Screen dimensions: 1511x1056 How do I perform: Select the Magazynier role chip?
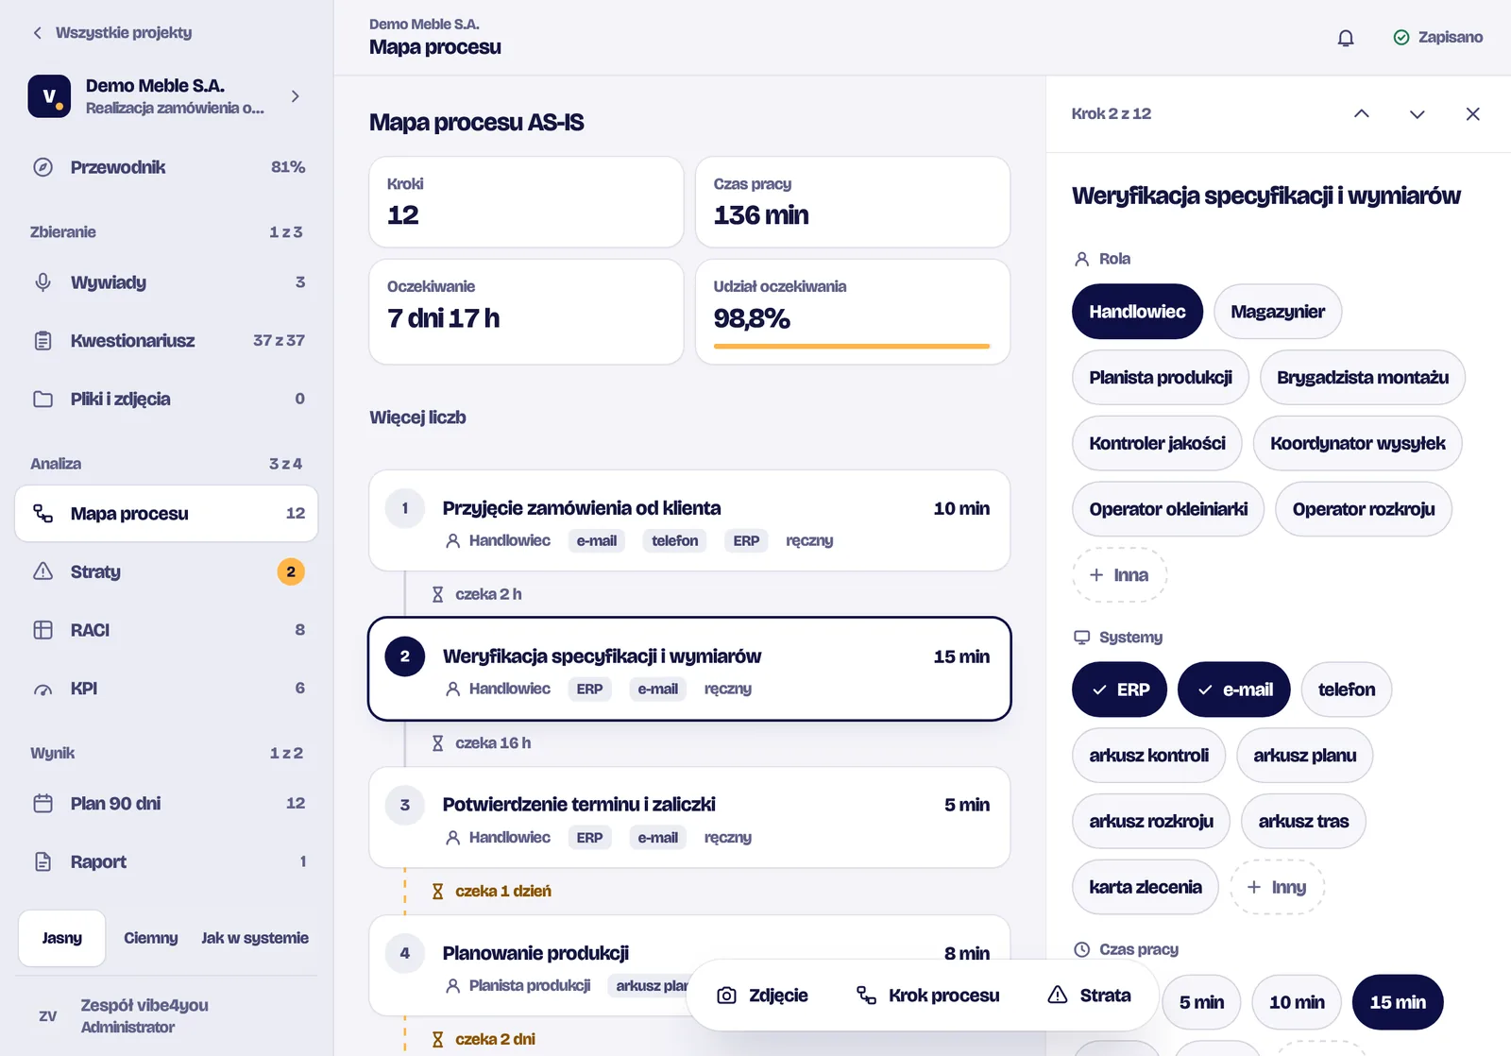pyautogui.click(x=1278, y=312)
